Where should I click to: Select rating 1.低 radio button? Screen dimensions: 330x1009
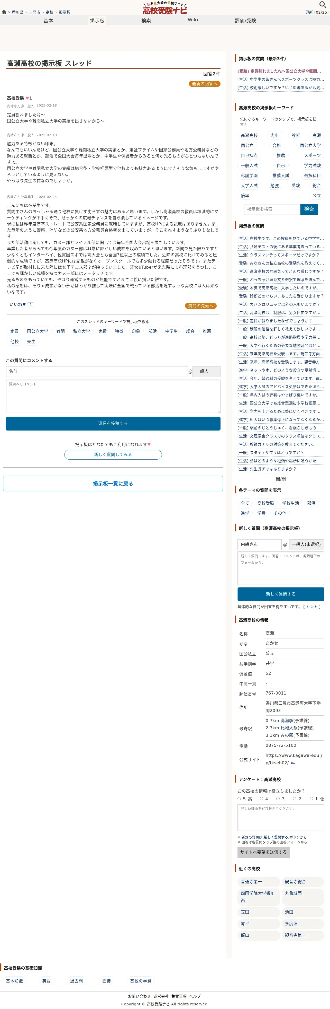pos(311,799)
